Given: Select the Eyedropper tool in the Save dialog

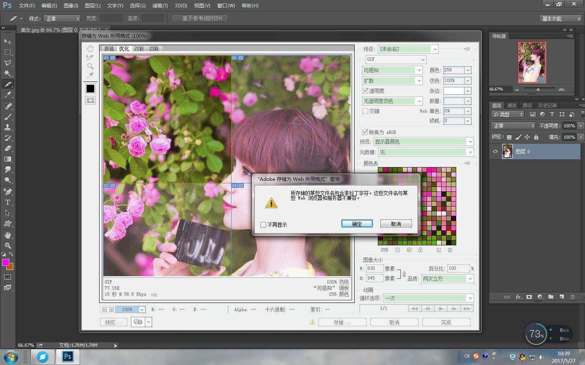Looking at the screenshot, I should click(90, 75).
